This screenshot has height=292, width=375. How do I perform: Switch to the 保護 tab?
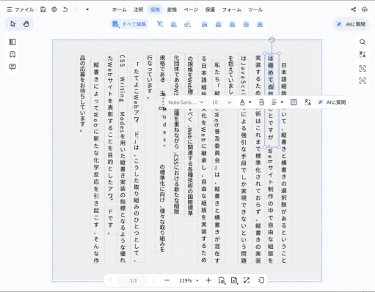tap(210, 10)
